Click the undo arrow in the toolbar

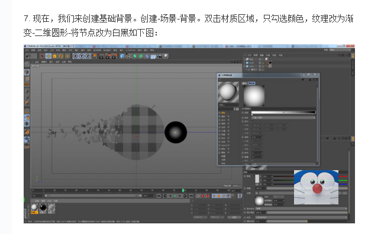[x=28, y=56]
